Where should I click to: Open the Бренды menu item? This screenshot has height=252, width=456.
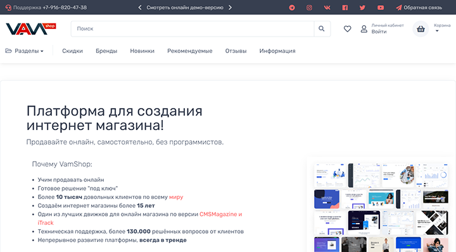point(106,51)
